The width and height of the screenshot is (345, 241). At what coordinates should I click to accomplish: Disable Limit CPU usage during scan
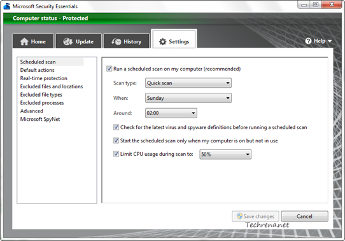[x=116, y=154]
